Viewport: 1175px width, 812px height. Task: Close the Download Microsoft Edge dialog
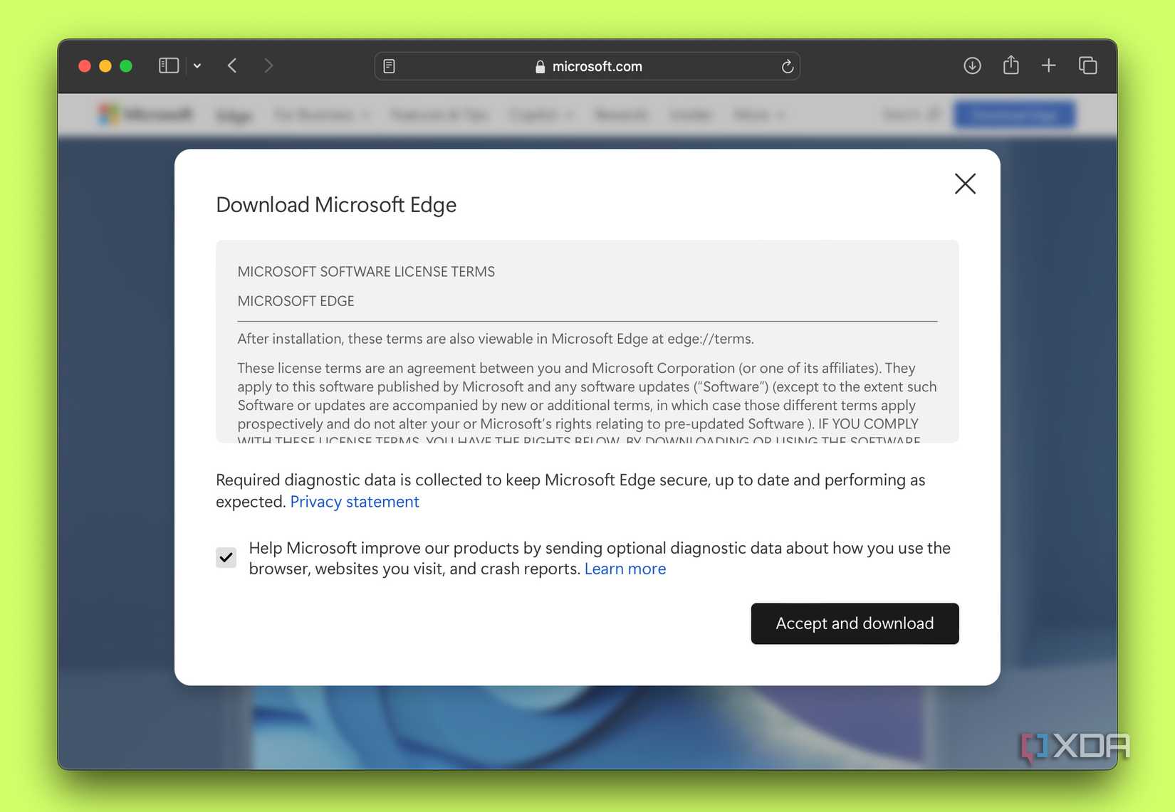pyautogui.click(x=965, y=184)
